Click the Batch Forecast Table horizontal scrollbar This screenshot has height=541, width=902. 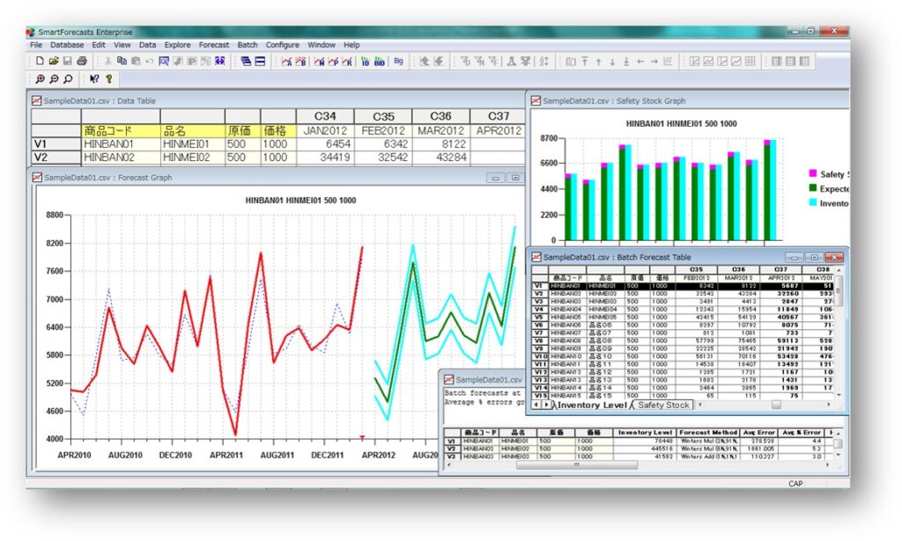point(775,405)
